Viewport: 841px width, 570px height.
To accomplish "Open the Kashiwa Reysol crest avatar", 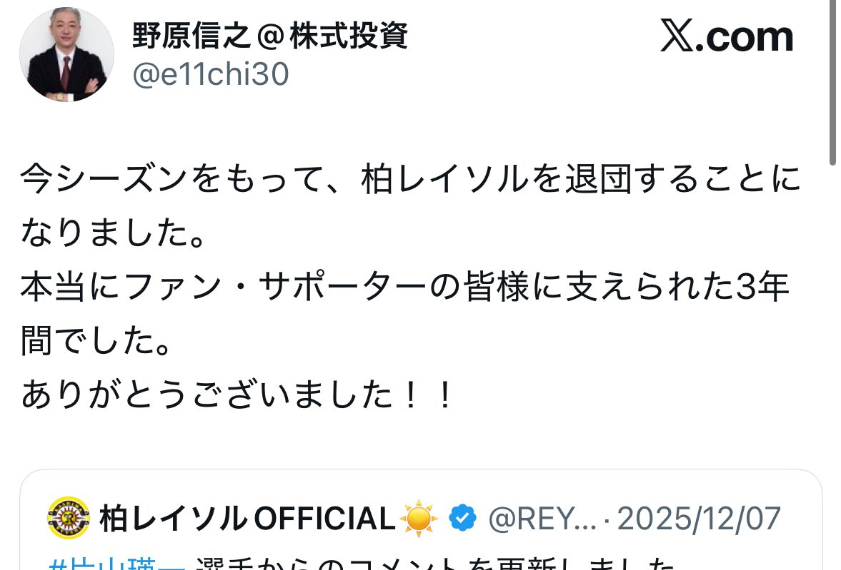I will (68, 517).
